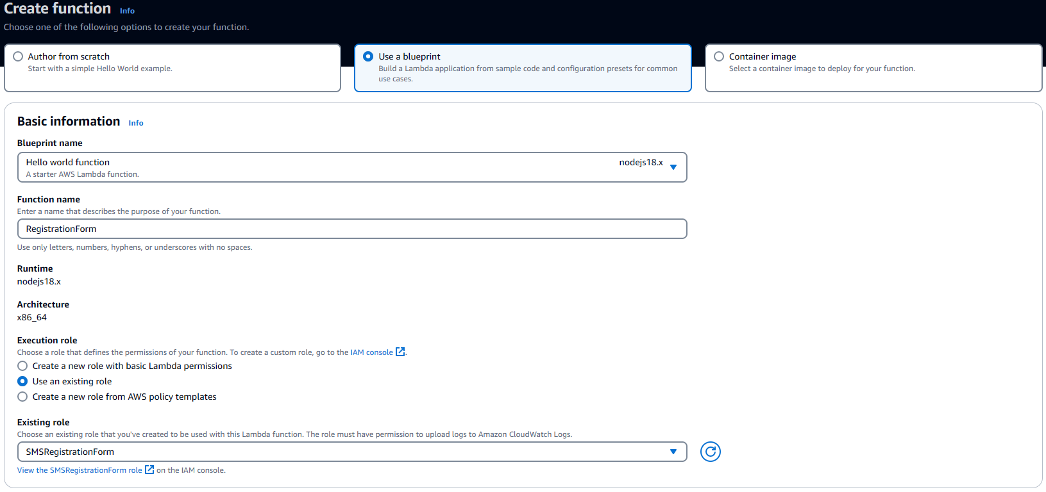The width and height of the screenshot is (1046, 492).
Task: Click the Author from scratch card description
Action: (x=100, y=69)
